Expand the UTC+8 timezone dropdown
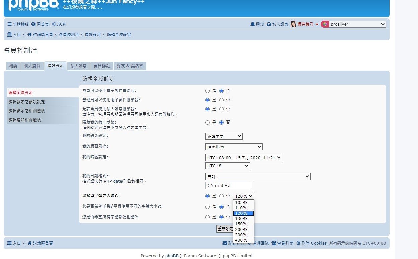The height and width of the screenshot is (259, 418). 227,166
